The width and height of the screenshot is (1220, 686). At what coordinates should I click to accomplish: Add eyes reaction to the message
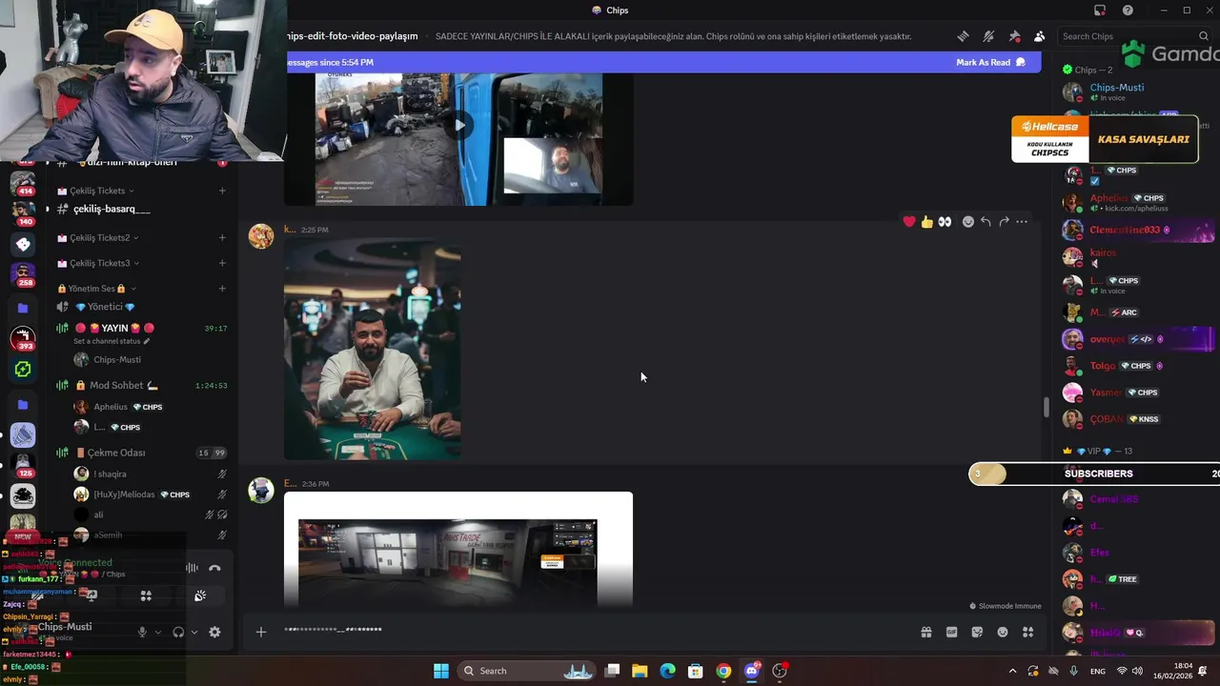(945, 222)
